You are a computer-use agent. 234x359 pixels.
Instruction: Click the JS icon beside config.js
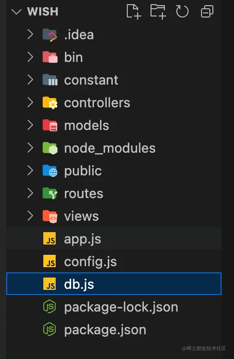[x=49, y=262]
